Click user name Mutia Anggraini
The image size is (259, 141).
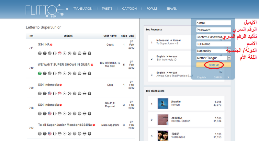point(110,125)
